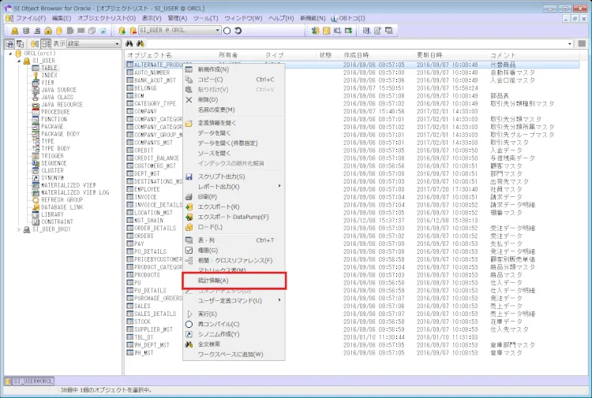Choose 再コンパイル(C) in the context menu
This screenshot has width=592, height=398.
click(x=234, y=324)
